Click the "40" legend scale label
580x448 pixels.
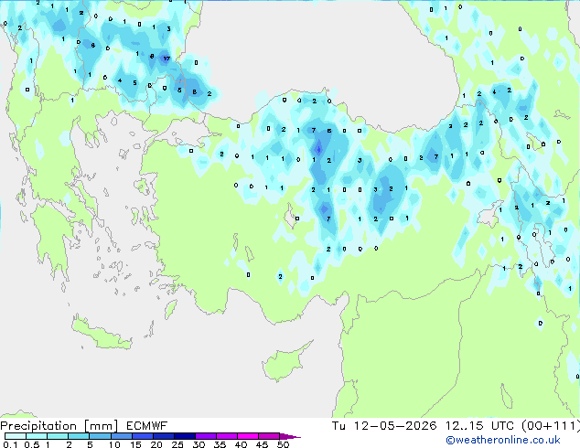click(241, 444)
